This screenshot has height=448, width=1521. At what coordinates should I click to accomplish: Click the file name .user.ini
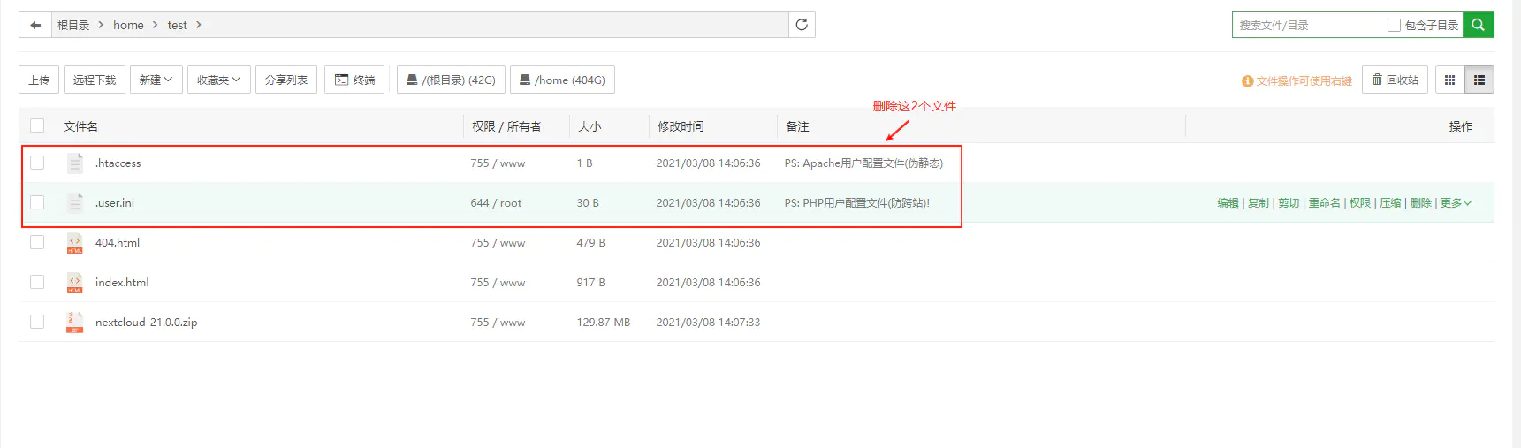[115, 203]
